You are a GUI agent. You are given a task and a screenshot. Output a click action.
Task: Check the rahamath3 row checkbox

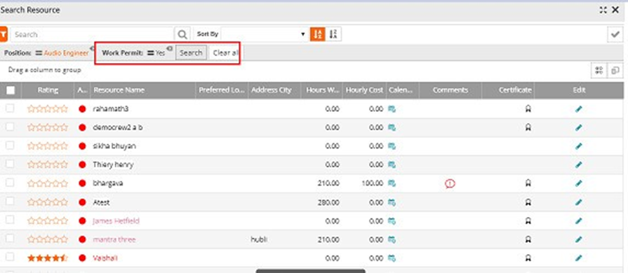(10, 108)
